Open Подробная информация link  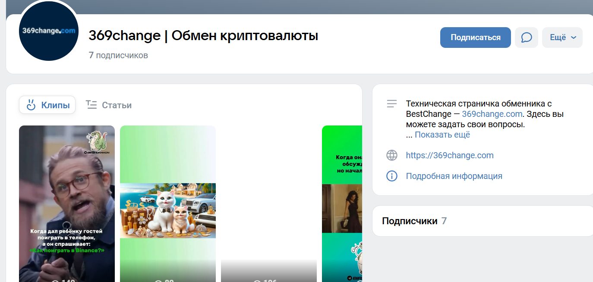[454, 176]
